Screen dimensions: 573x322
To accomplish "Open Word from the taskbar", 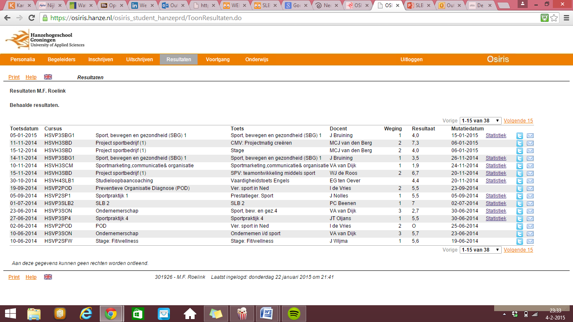I will pyautogui.click(x=266, y=313).
